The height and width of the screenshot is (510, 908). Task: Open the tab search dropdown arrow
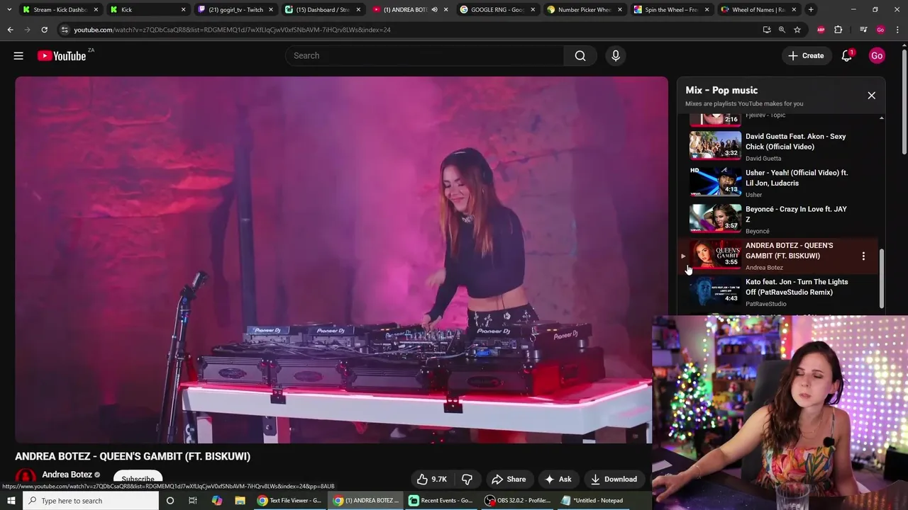[9, 10]
